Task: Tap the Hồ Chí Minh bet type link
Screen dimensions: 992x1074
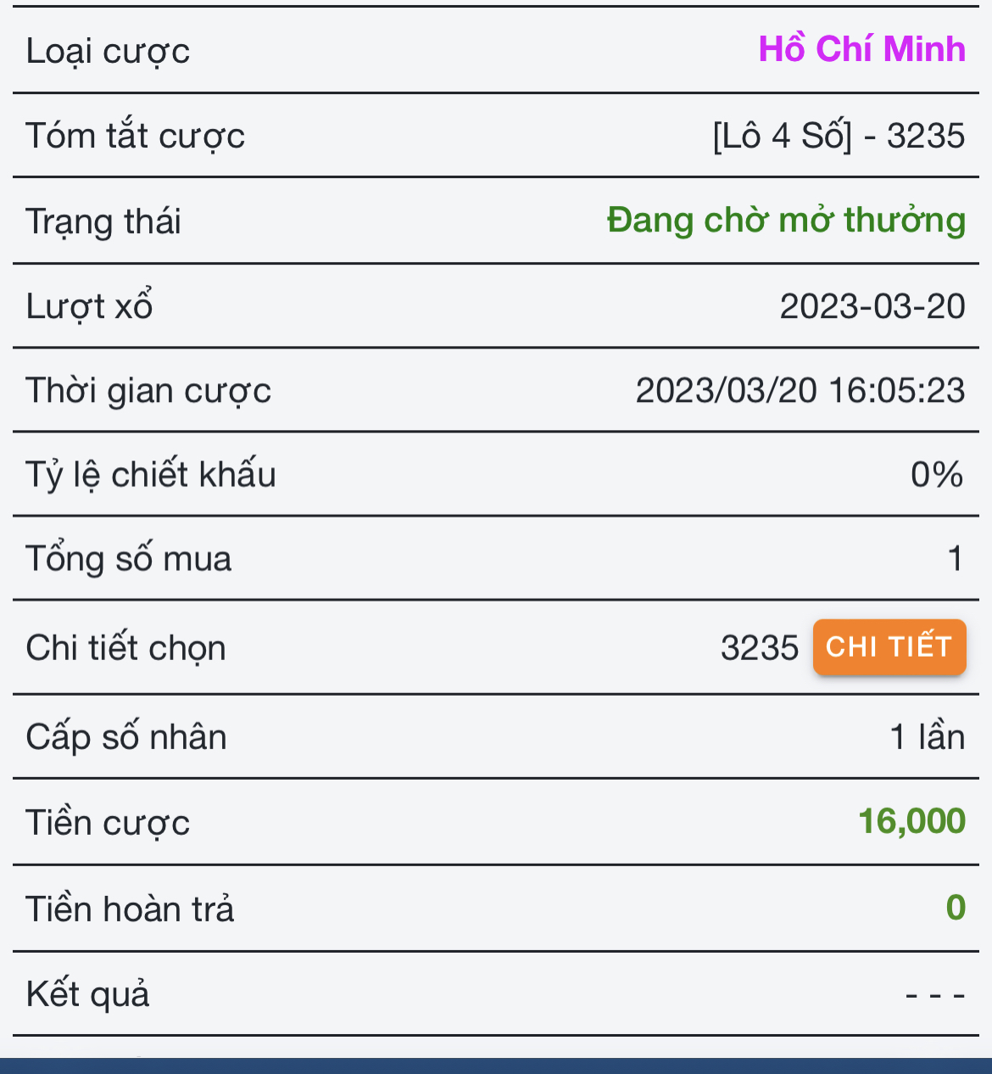Action: point(861,49)
